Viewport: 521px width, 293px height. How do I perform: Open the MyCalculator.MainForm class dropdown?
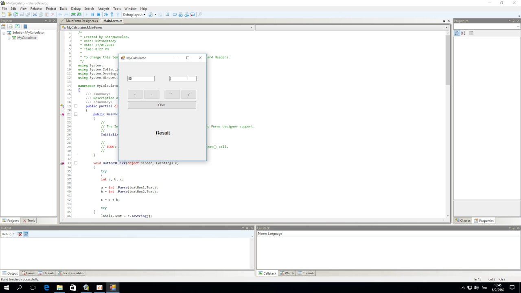coord(157,28)
